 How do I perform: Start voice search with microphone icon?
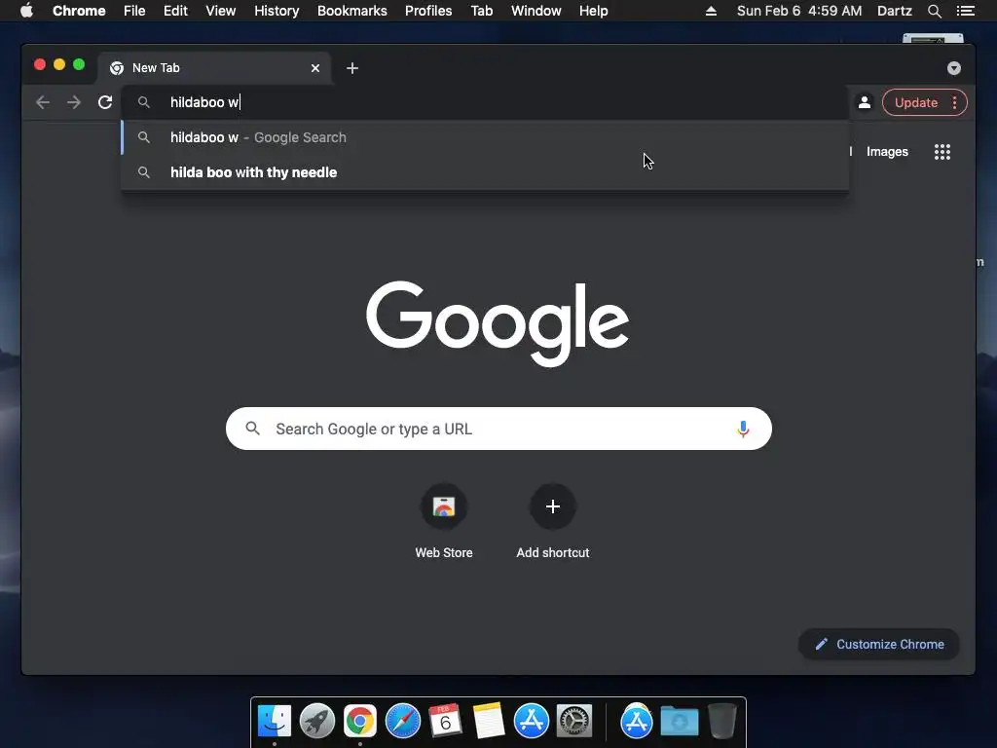(743, 430)
